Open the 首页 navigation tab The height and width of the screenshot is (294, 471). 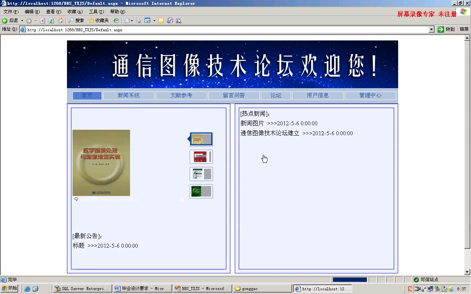point(87,96)
